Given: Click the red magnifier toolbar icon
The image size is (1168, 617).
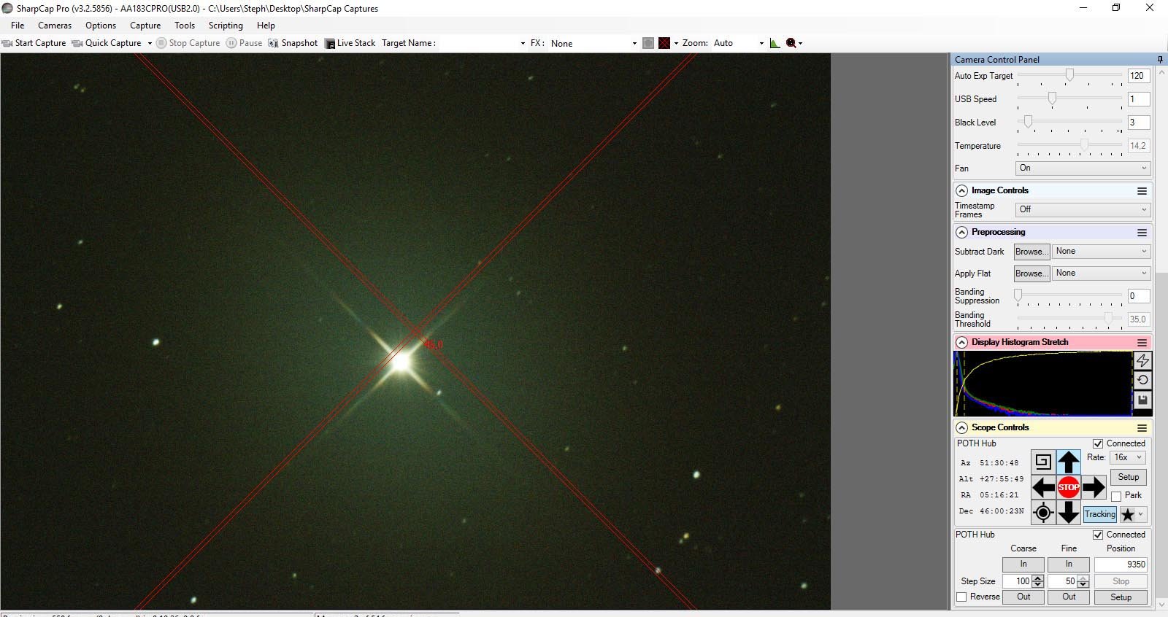Looking at the screenshot, I should 791,43.
